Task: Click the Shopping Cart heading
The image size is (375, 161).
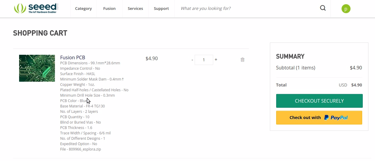Action: click(x=40, y=33)
